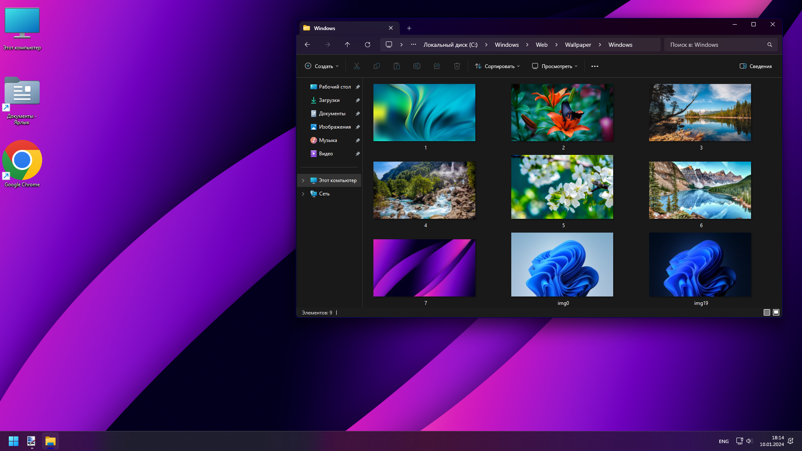Navigate to Wallpaper in breadcrumb
Image resolution: width=802 pixels, height=451 pixels.
click(578, 45)
